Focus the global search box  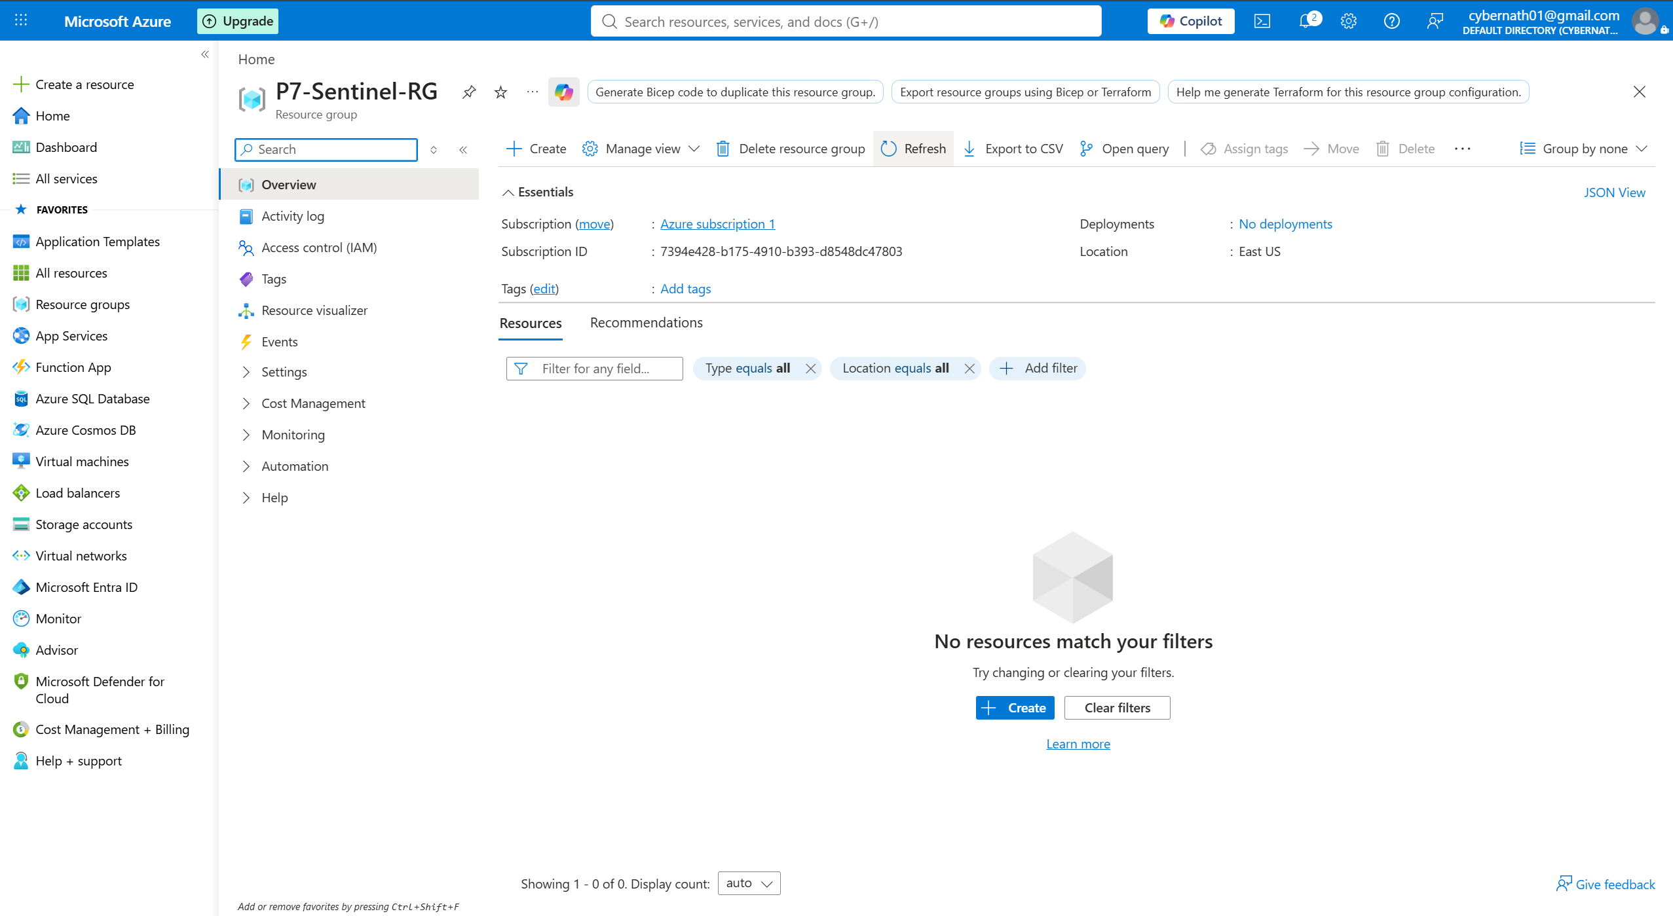[846, 22]
